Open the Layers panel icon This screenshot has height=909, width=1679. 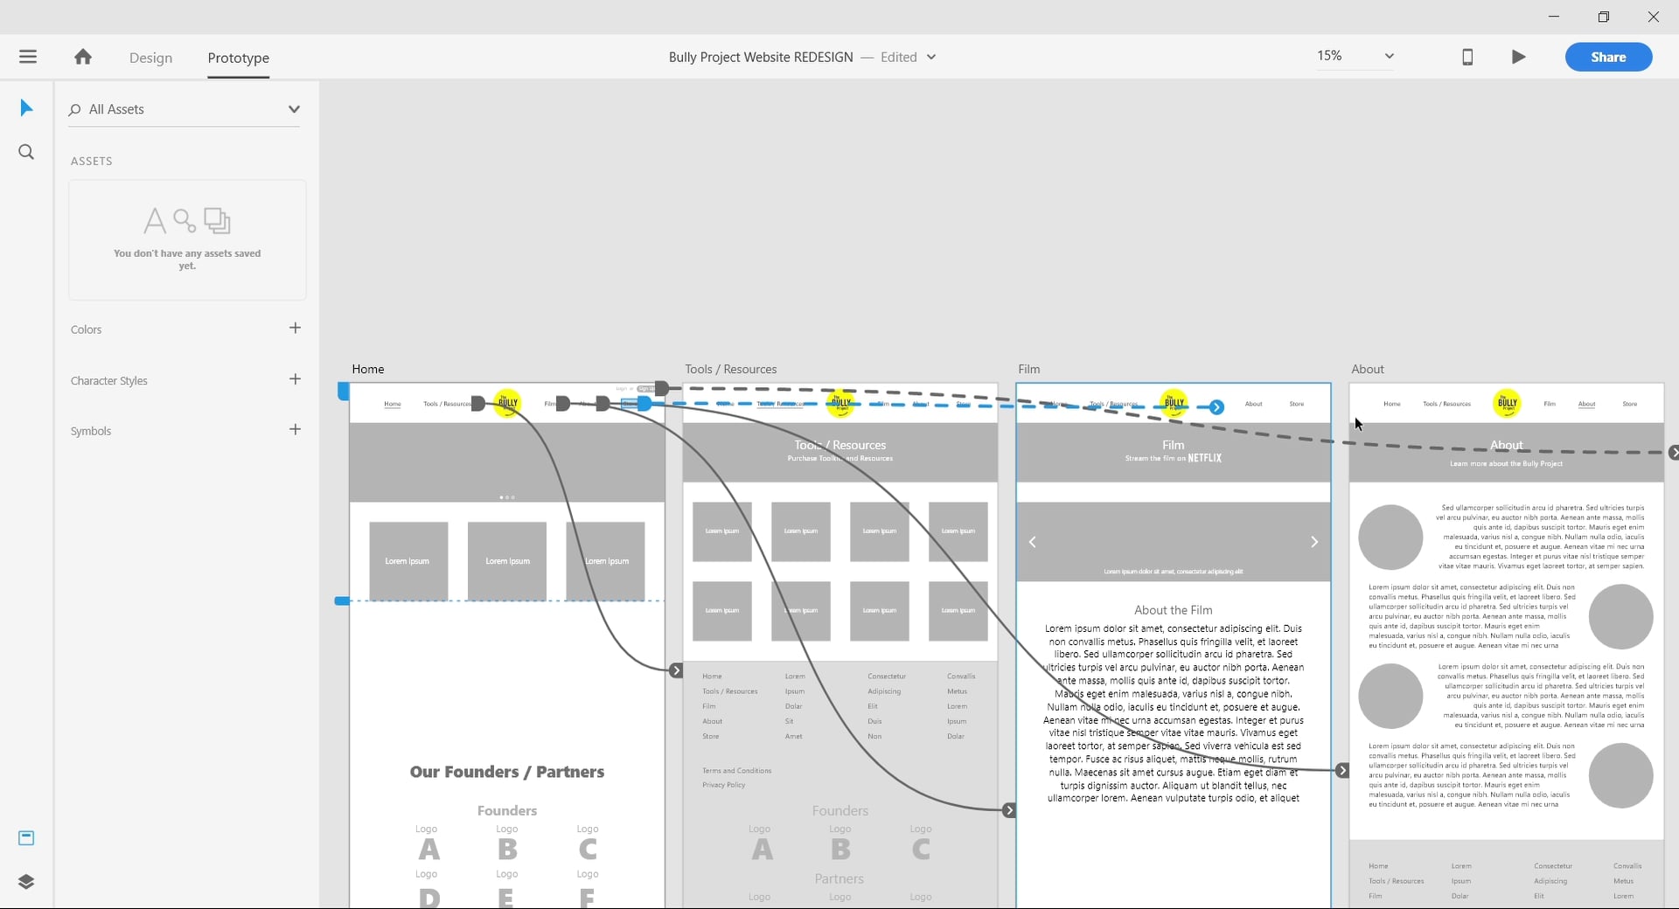26,881
